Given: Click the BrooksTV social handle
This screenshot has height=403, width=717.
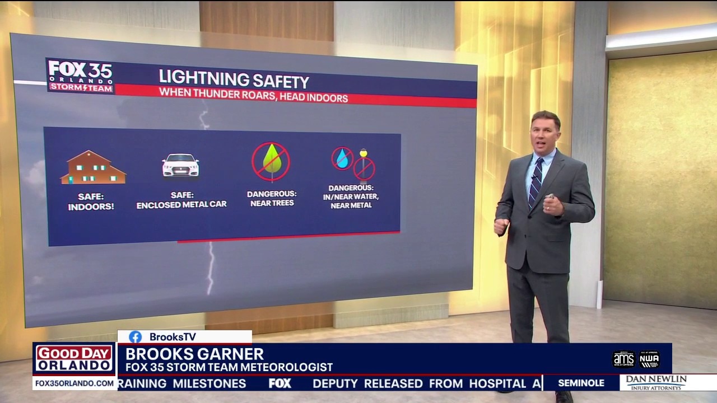Looking at the screenshot, I should [173, 337].
